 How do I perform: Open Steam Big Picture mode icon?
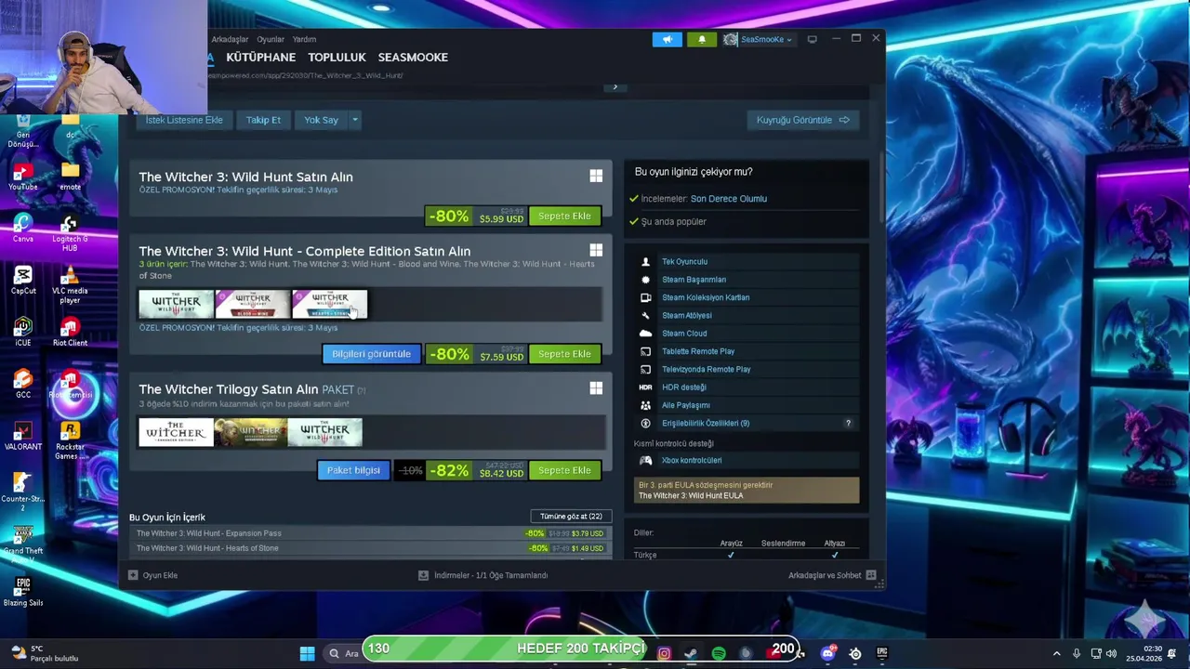click(x=812, y=39)
